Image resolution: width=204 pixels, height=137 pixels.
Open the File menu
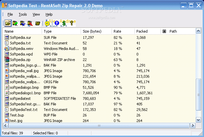coord(10,14)
